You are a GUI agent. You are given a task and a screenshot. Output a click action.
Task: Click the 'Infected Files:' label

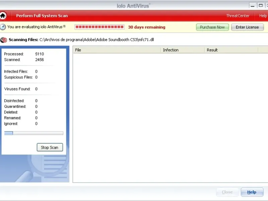(16, 71)
